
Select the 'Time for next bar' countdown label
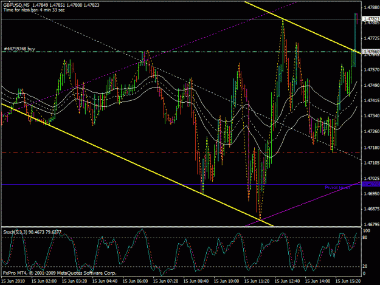[x=34, y=10]
